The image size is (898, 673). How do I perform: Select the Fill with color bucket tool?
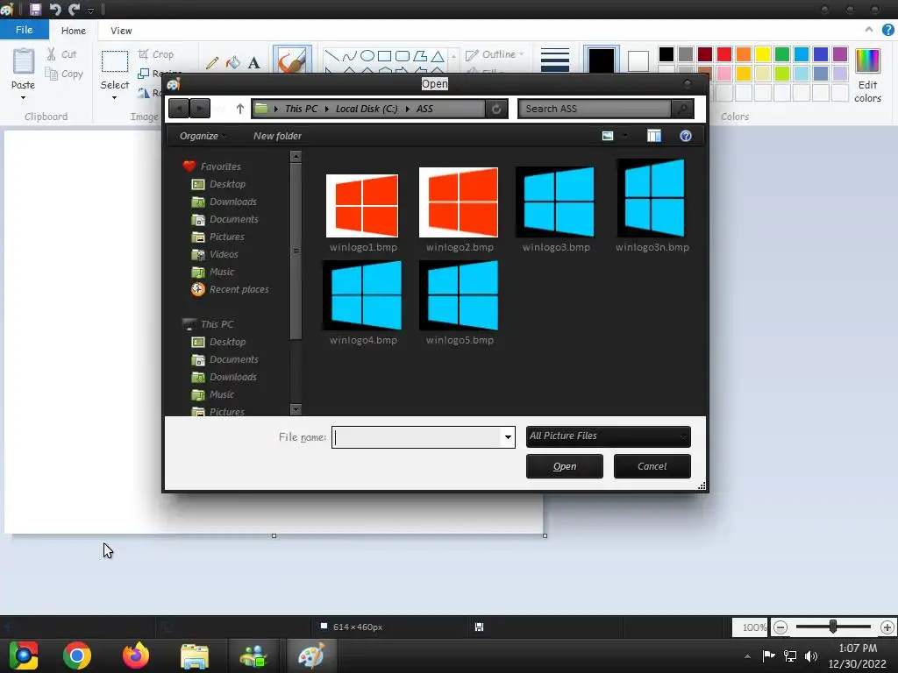pos(233,62)
